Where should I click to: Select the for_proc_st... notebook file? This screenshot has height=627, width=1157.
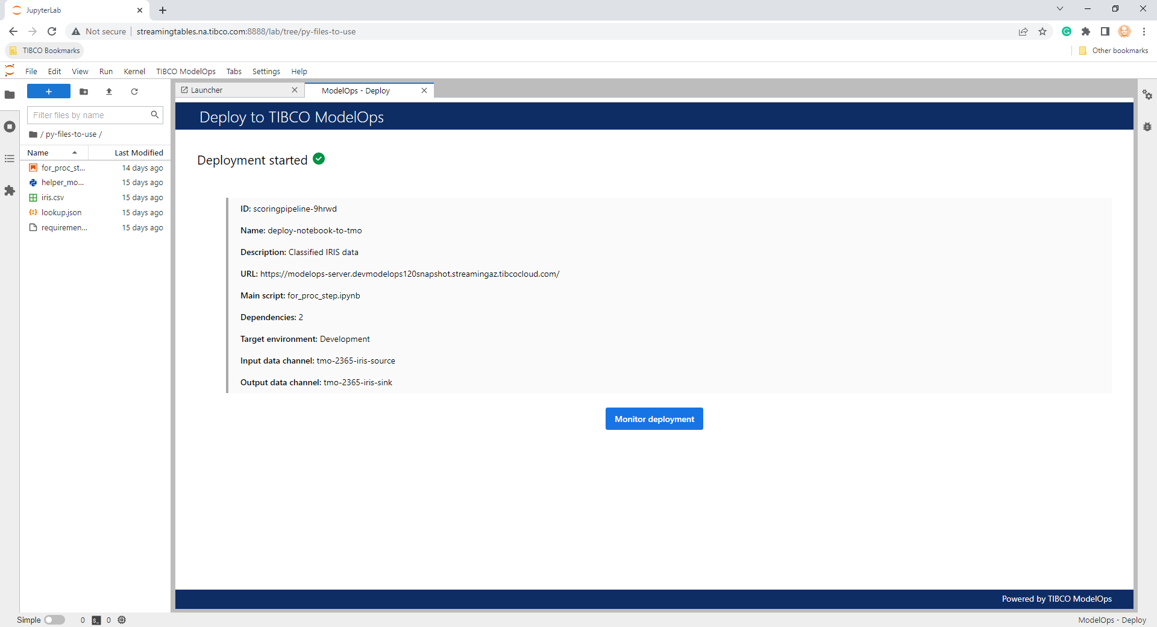[95, 168]
